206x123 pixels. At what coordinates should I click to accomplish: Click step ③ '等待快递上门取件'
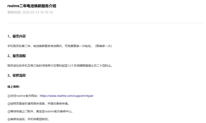(x=40, y=111)
